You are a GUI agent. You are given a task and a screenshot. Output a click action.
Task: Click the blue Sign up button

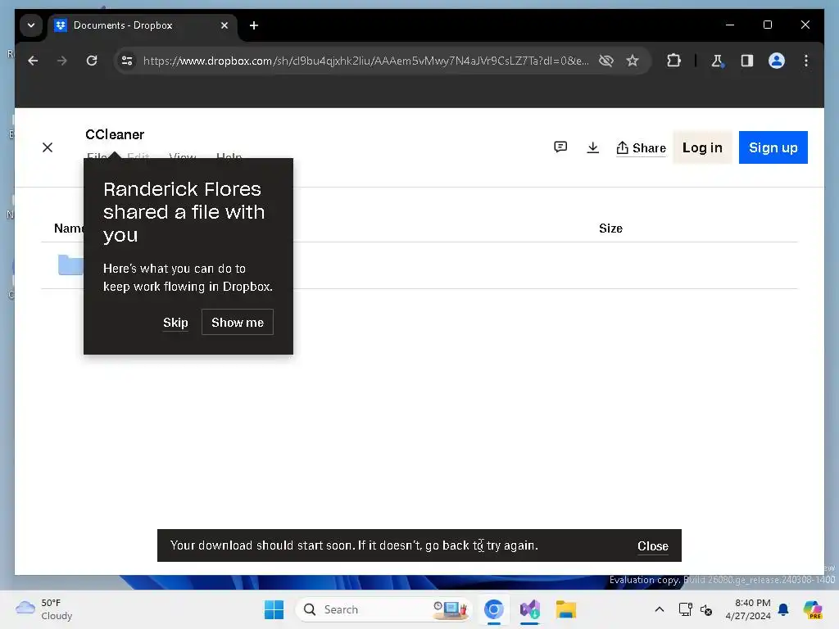tap(773, 147)
